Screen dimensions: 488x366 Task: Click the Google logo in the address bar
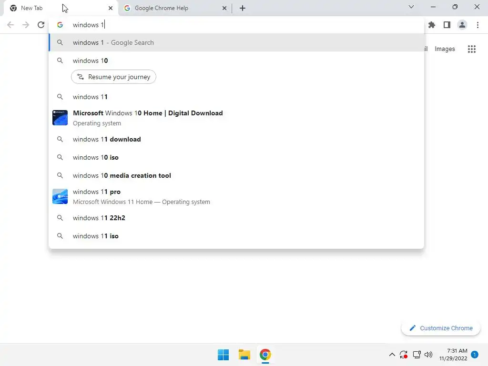(60, 25)
